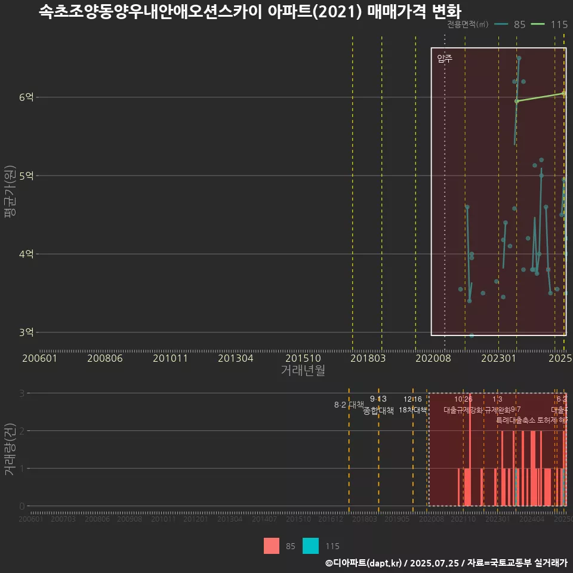The image size is (573, 573).
Task: Click the 8·2 대책 policy label
Action: (349, 405)
